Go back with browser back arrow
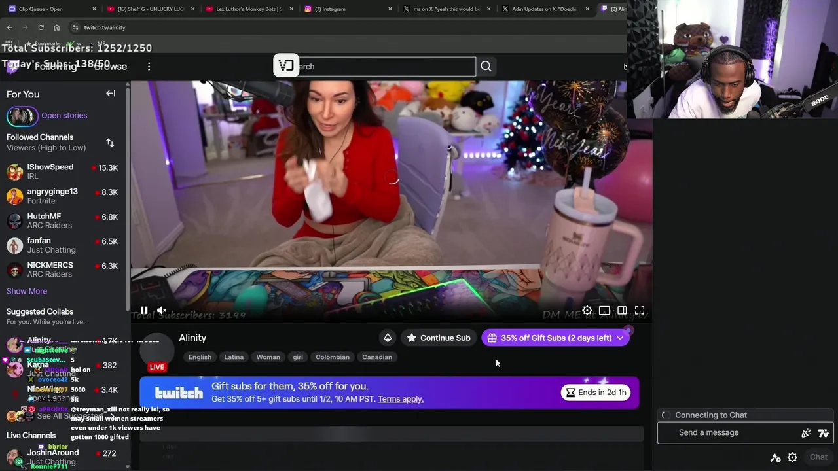 tap(9, 27)
